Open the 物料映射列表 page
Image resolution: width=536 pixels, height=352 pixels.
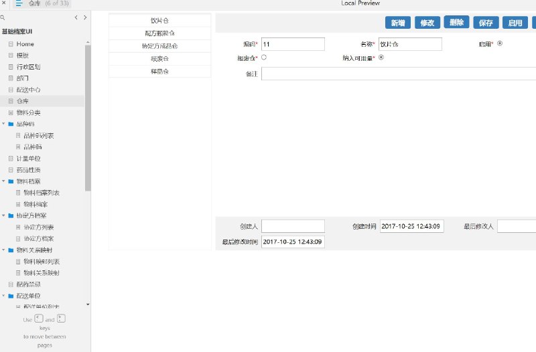[42, 262]
